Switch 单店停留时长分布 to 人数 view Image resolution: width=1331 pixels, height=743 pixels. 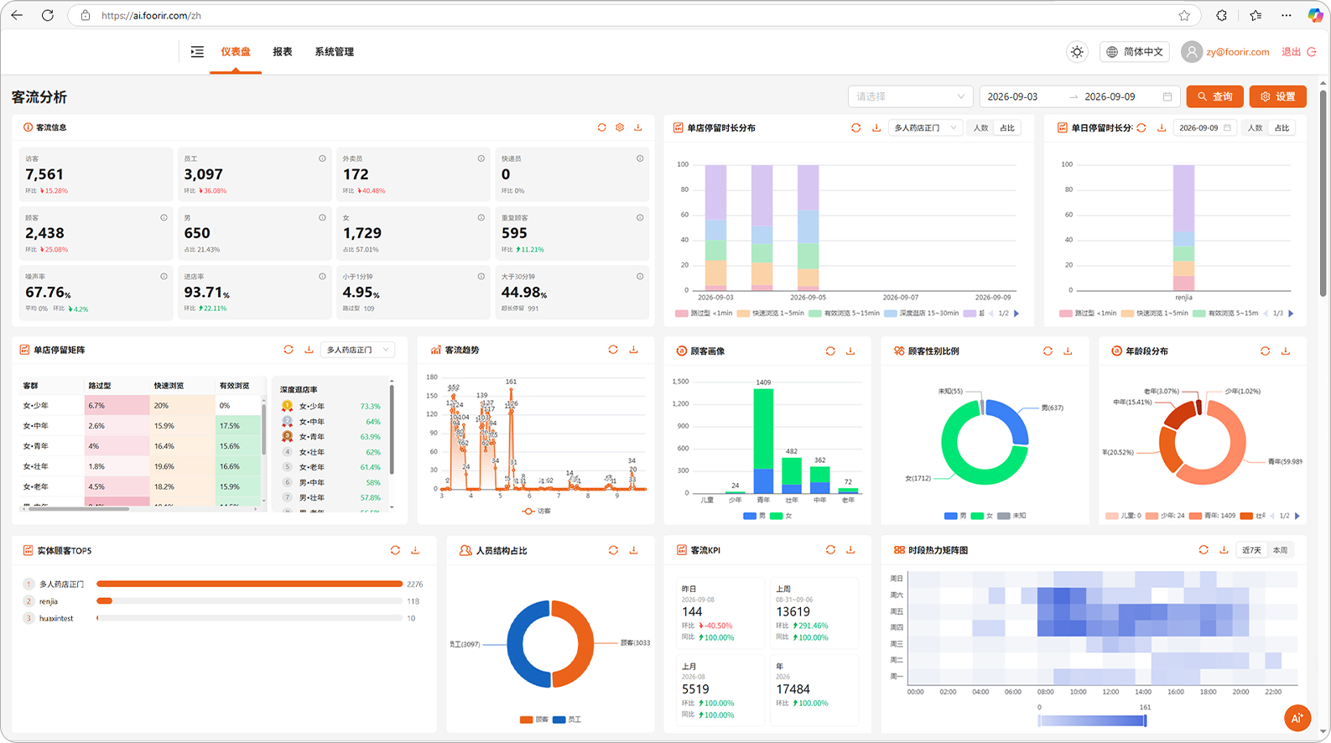click(980, 127)
